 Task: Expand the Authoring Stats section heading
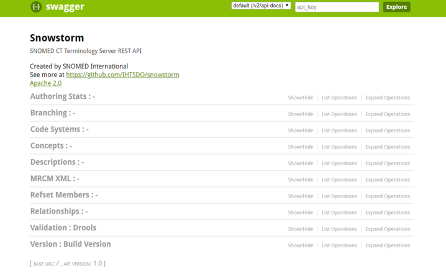(63, 96)
